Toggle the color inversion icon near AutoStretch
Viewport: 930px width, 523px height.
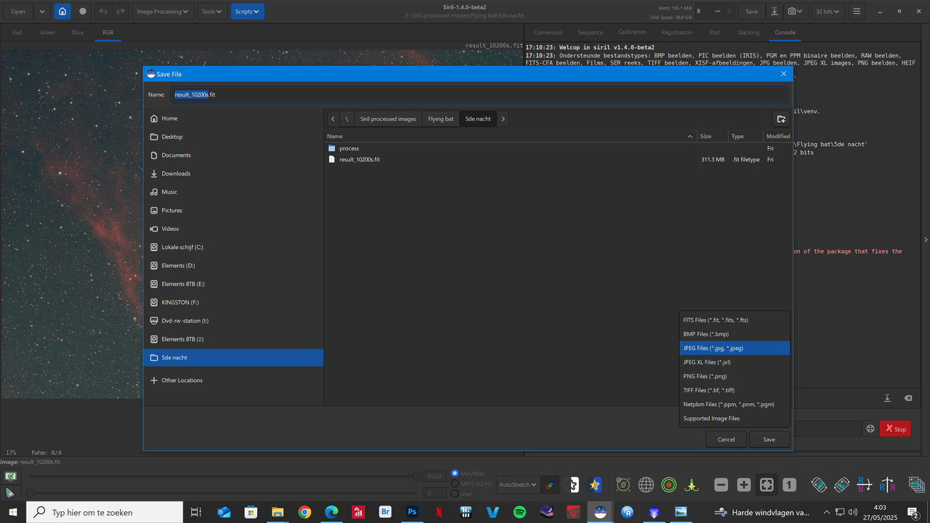pos(551,485)
